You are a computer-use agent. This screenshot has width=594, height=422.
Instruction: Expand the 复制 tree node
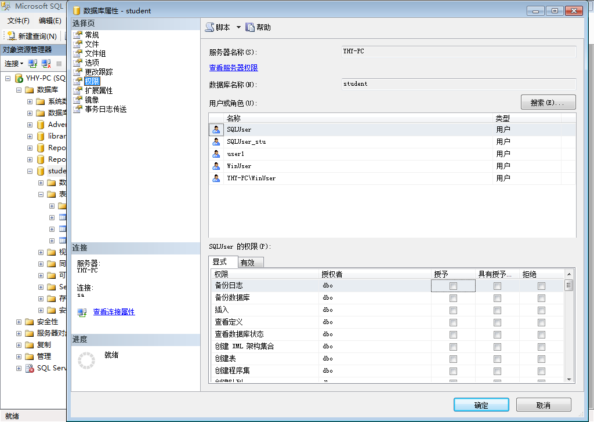19,345
